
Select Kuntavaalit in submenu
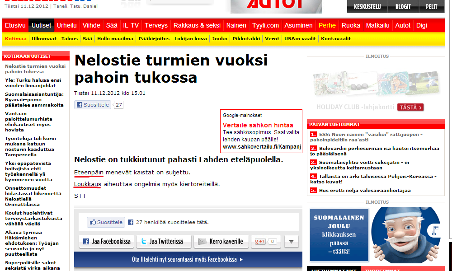tap(336, 38)
